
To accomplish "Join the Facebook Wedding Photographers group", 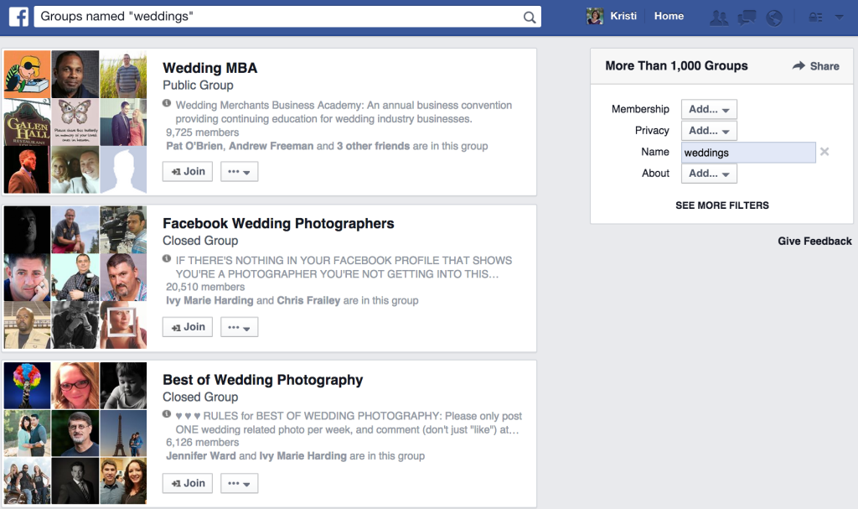I will [187, 326].
